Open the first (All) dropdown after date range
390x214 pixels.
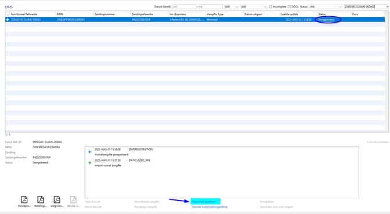(231, 7)
